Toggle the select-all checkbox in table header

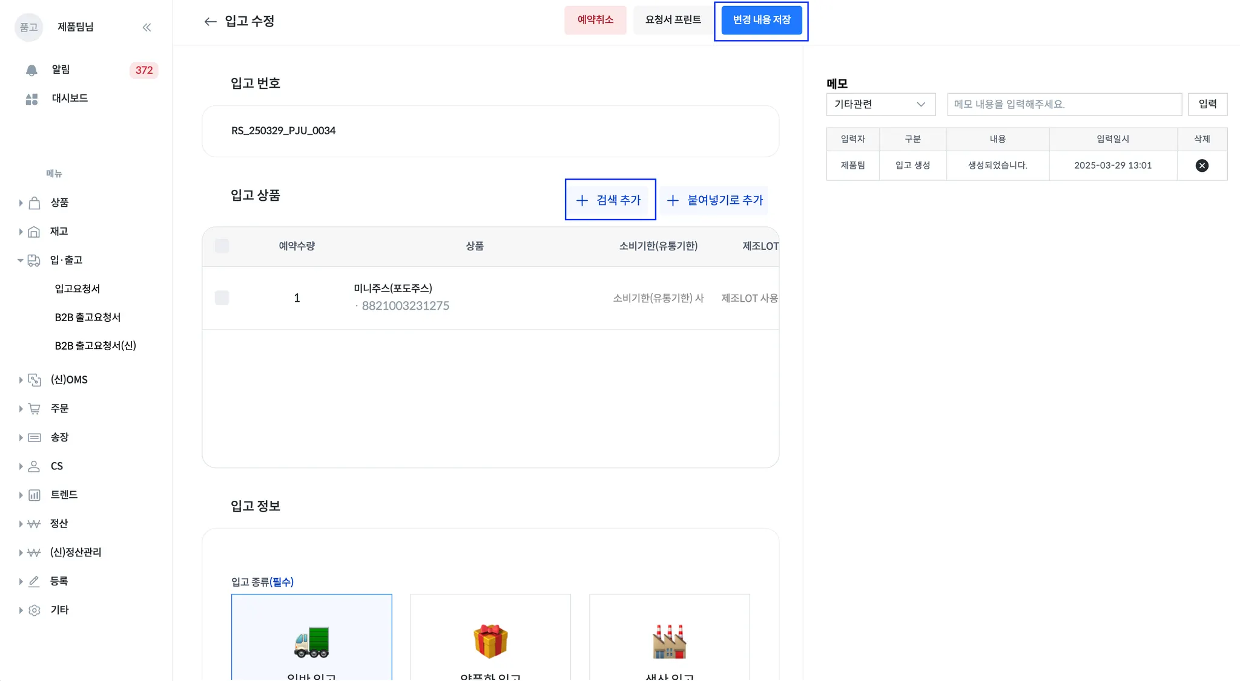click(x=222, y=246)
